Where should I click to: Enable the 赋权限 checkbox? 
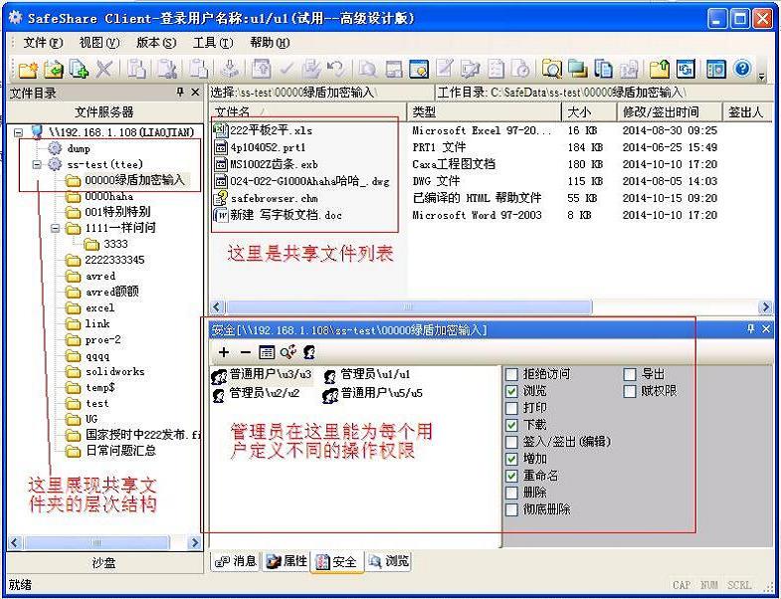630,391
